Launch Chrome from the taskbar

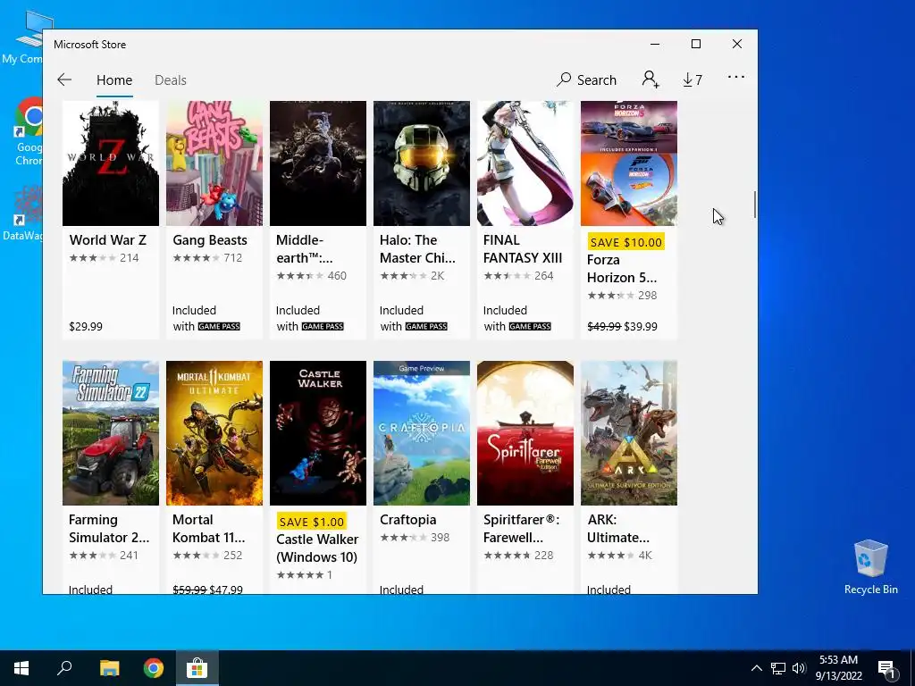[x=154, y=668]
